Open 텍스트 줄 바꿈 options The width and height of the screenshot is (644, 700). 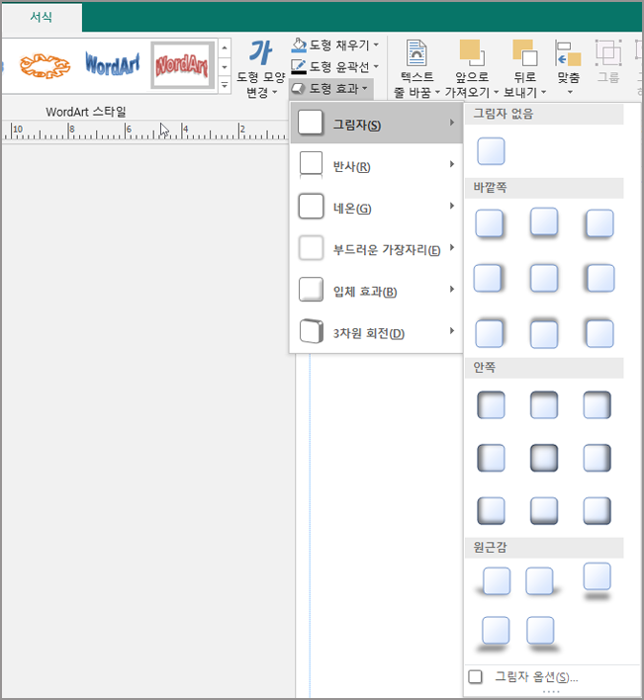pyautogui.click(x=416, y=69)
